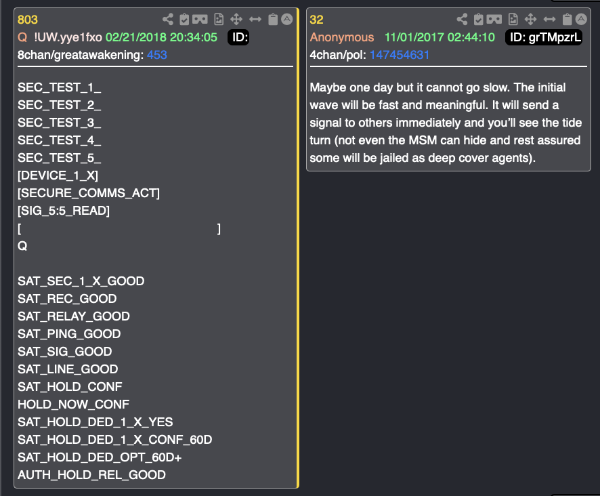Click line SAT_HOLD_DED_OPT_60D+
Viewport: 600px width, 496px height.
coord(100,457)
